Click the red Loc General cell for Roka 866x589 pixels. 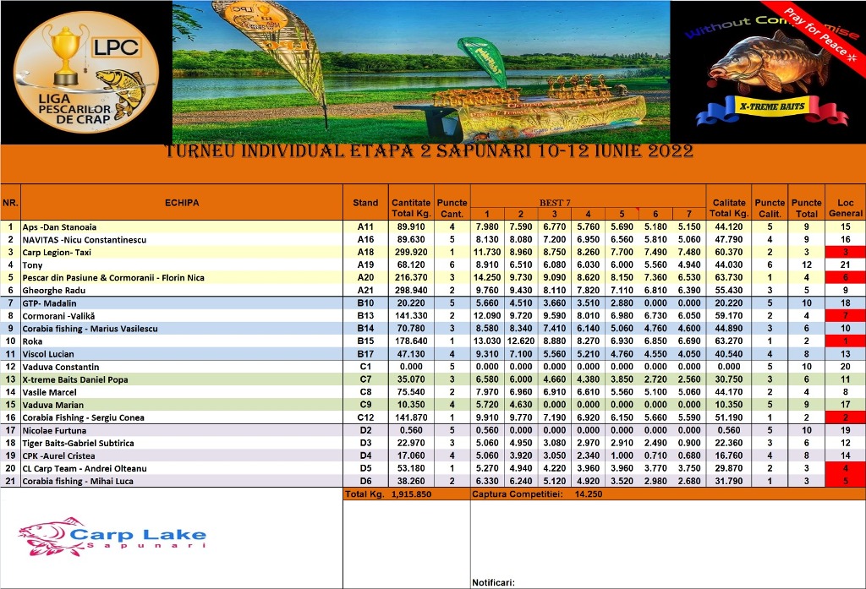coord(845,341)
